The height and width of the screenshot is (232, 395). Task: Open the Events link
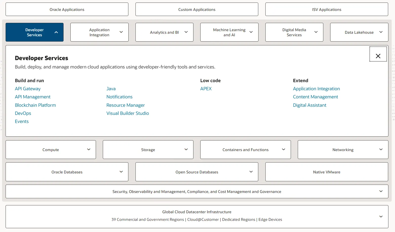coord(22,121)
